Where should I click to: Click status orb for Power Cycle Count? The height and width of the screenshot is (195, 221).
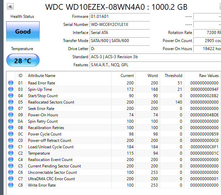[11, 134]
